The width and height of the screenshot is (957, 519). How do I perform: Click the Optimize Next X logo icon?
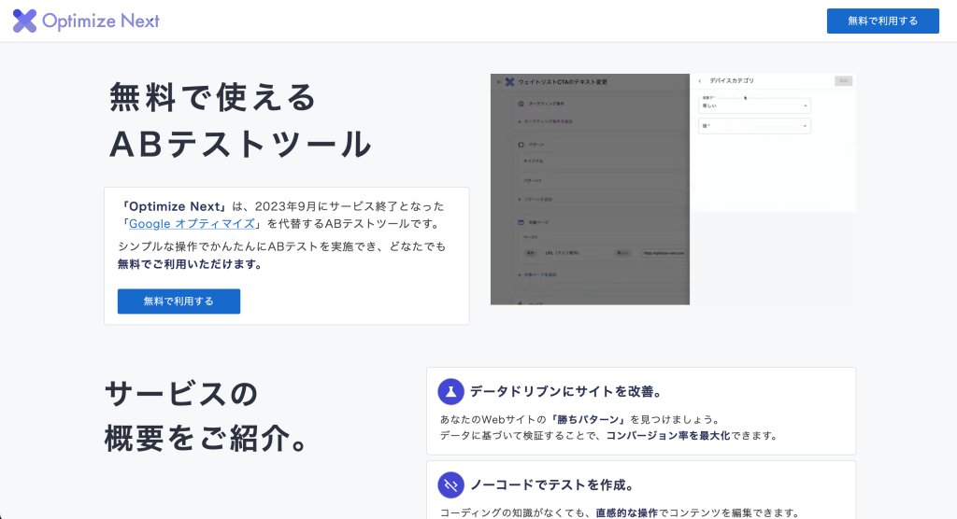pyautogui.click(x=24, y=21)
